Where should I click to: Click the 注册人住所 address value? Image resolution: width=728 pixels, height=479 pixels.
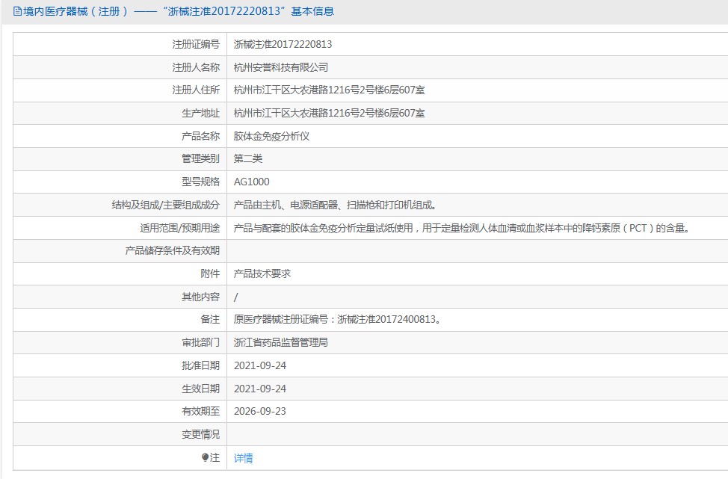(329, 90)
